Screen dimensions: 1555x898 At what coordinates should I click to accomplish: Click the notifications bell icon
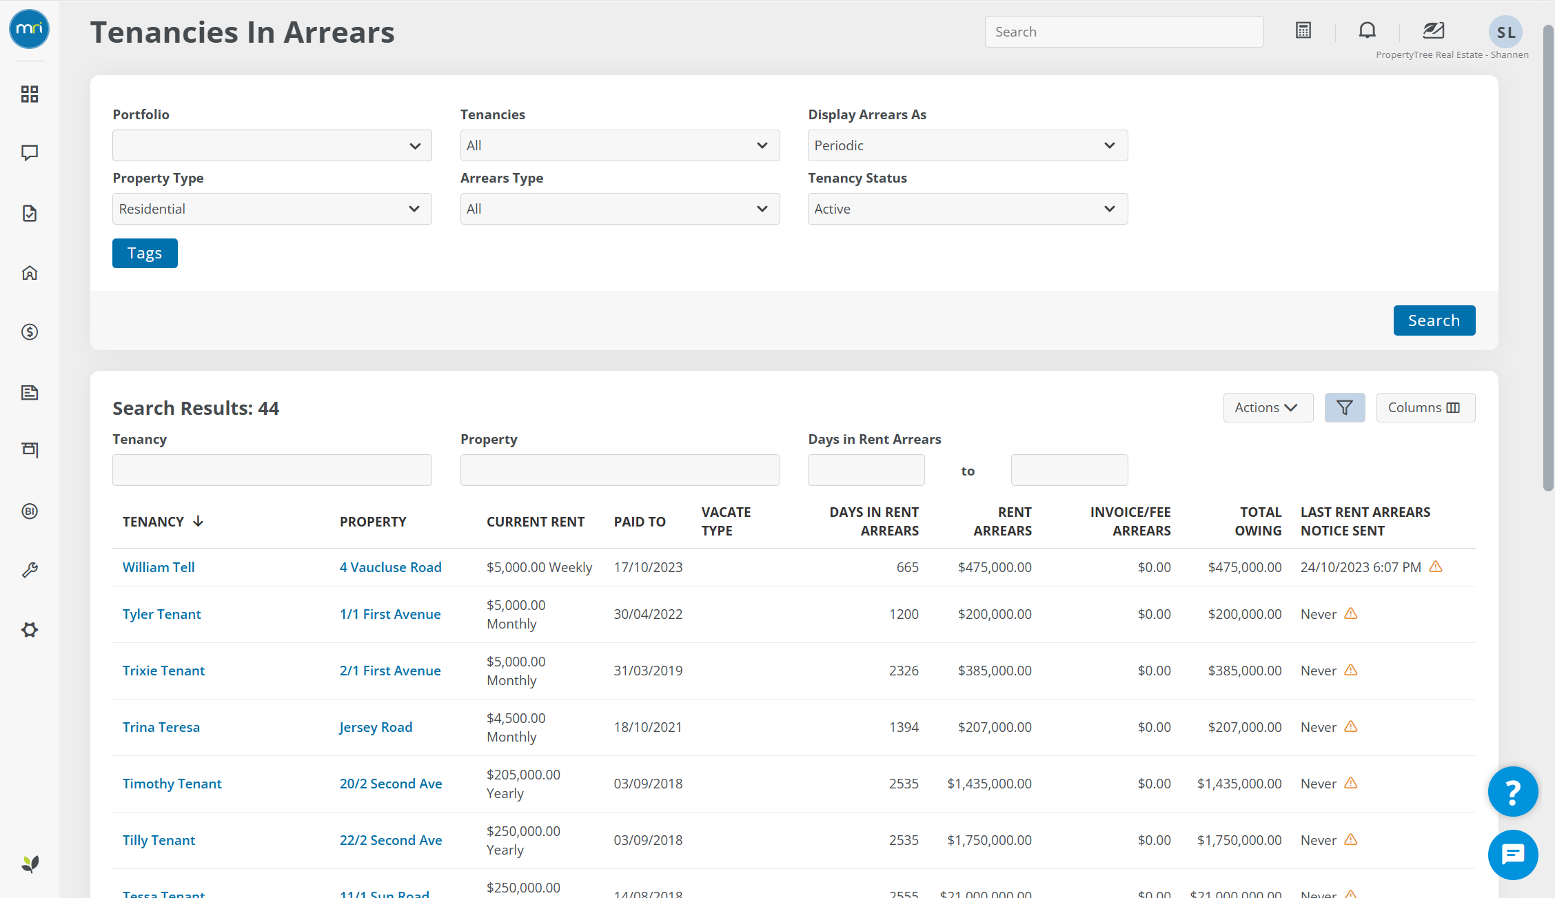click(1367, 30)
